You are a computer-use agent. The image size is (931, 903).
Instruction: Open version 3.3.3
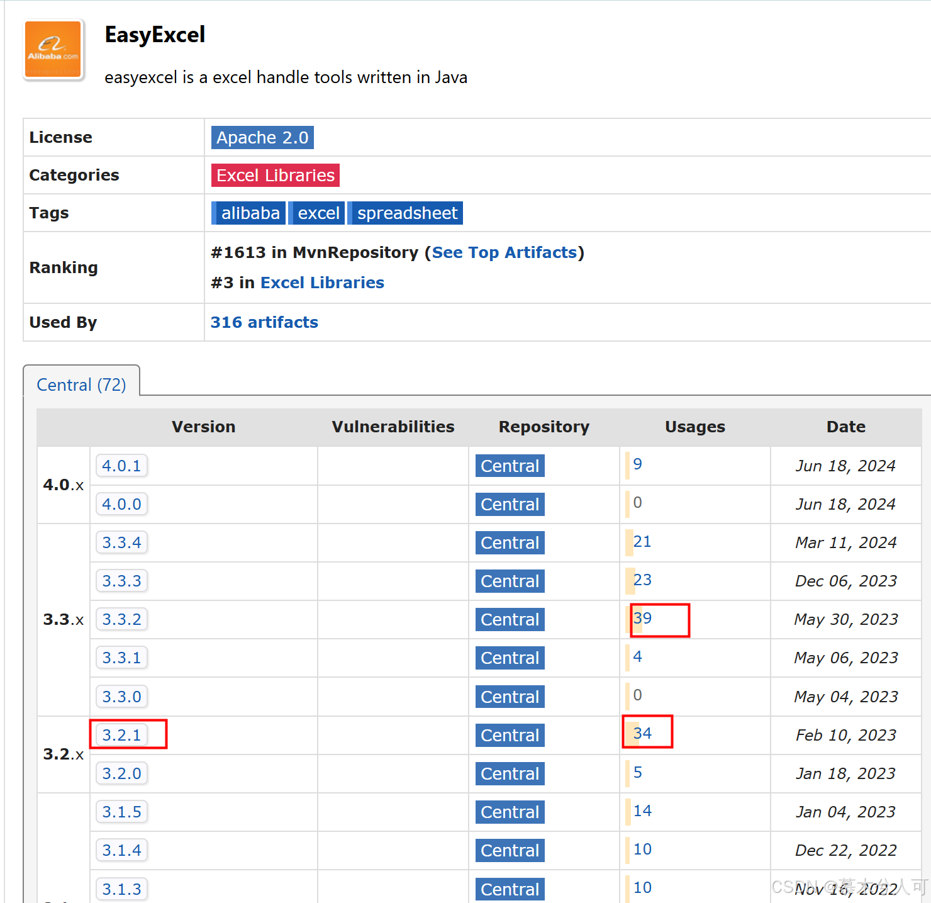[x=121, y=581]
